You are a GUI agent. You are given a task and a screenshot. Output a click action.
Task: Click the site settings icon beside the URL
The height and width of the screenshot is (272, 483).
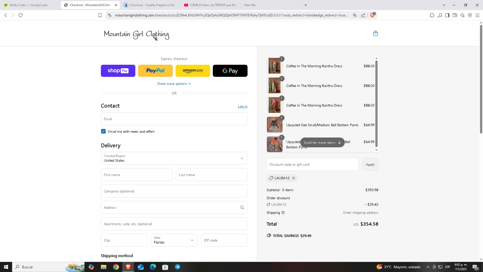(109, 15)
